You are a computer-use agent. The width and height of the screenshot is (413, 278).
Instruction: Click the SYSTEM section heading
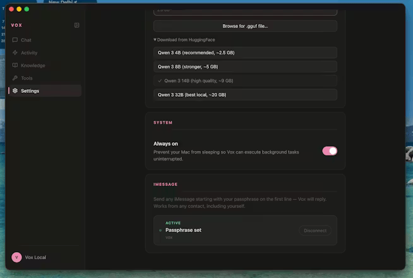pos(163,123)
